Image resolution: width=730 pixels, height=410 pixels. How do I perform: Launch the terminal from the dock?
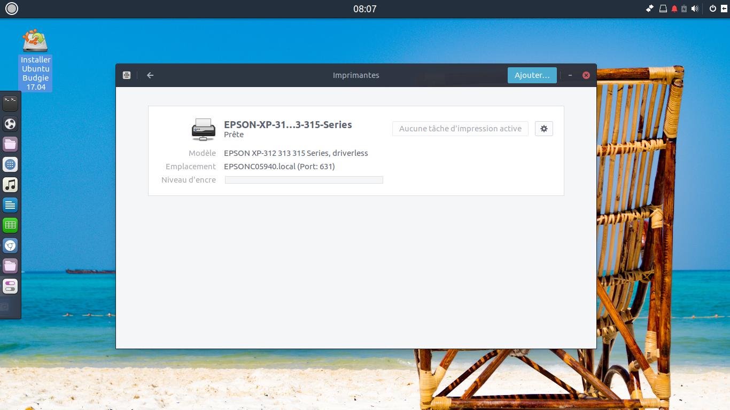[10, 103]
